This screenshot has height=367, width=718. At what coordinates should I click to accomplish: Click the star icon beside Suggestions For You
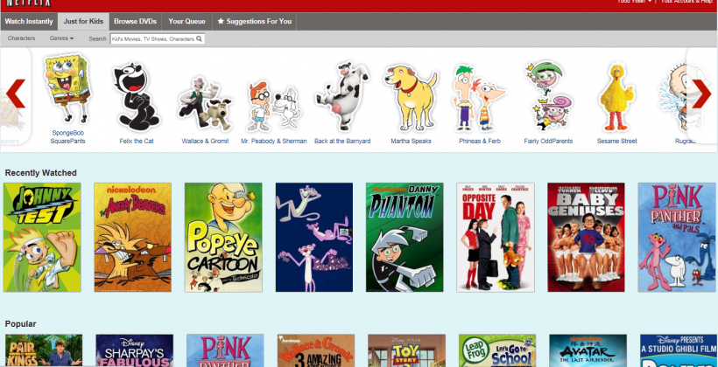(221, 22)
